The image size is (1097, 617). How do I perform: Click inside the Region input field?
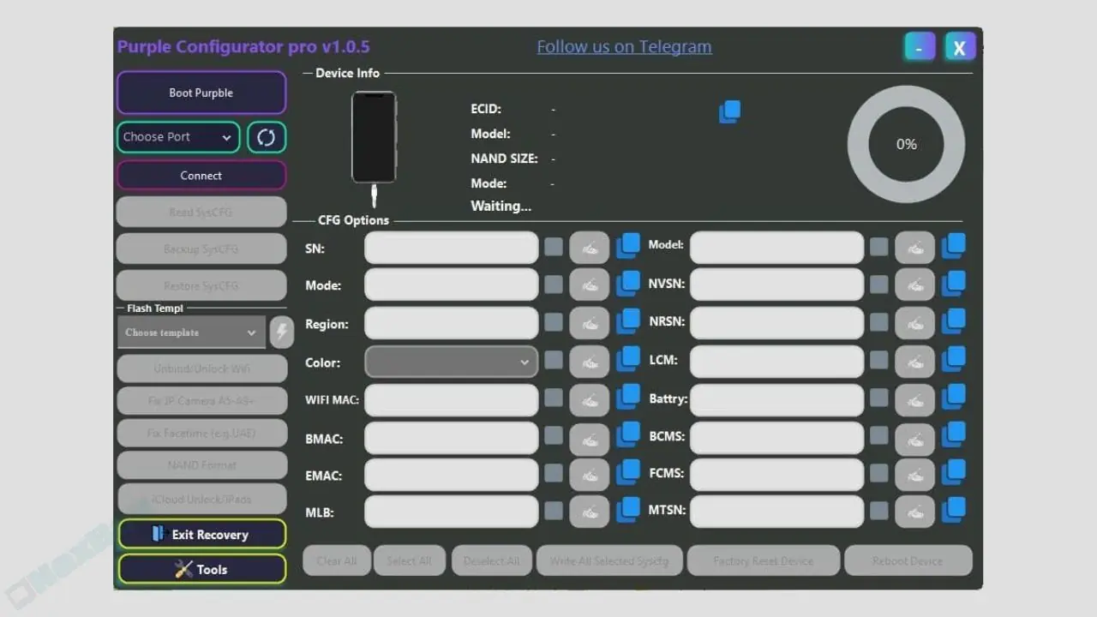pyautogui.click(x=451, y=323)
